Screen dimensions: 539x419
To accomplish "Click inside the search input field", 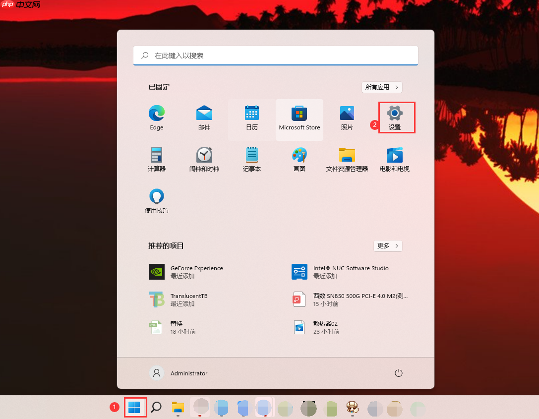I will 276,56.
